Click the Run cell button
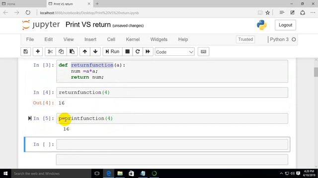The image size is (318, 178). (x=112, y=51)
